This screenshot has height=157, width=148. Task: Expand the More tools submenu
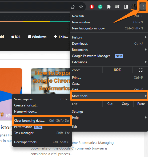click(109, 96)
